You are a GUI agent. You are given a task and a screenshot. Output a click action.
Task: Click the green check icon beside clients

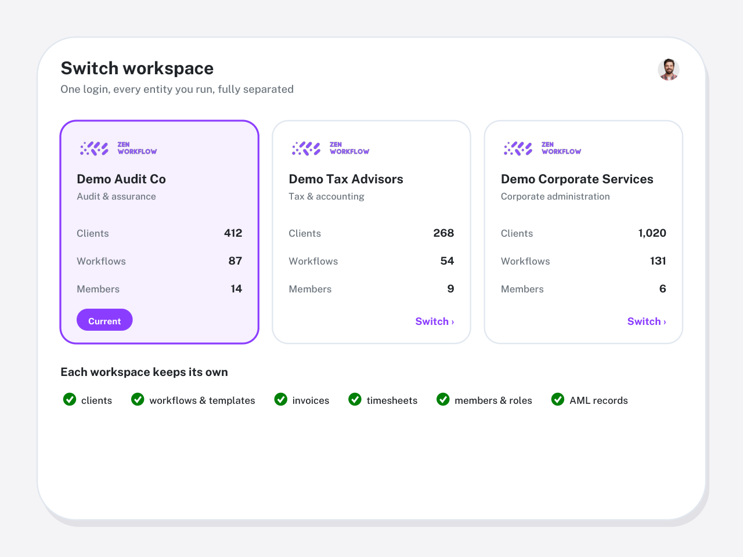[70, 399]
